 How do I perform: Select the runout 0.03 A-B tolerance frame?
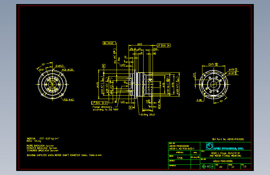(100, 103)
